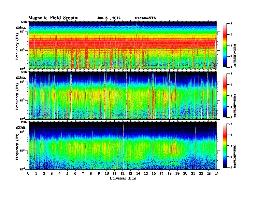Click the hour "12" tick label
258x199 pixels.
point(122,173)
